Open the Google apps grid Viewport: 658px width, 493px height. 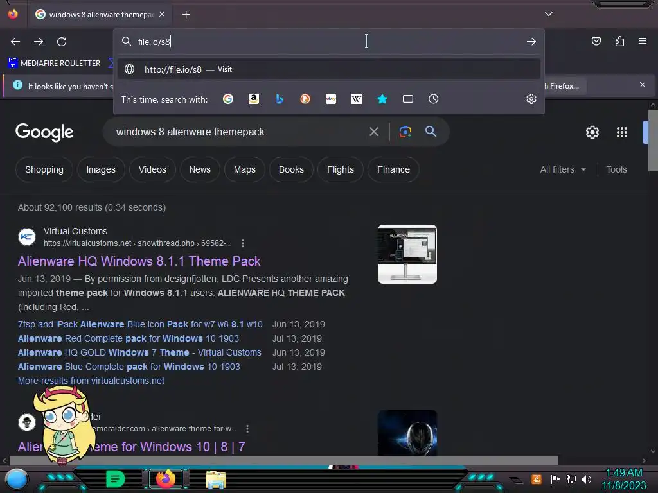coord(622,132)
